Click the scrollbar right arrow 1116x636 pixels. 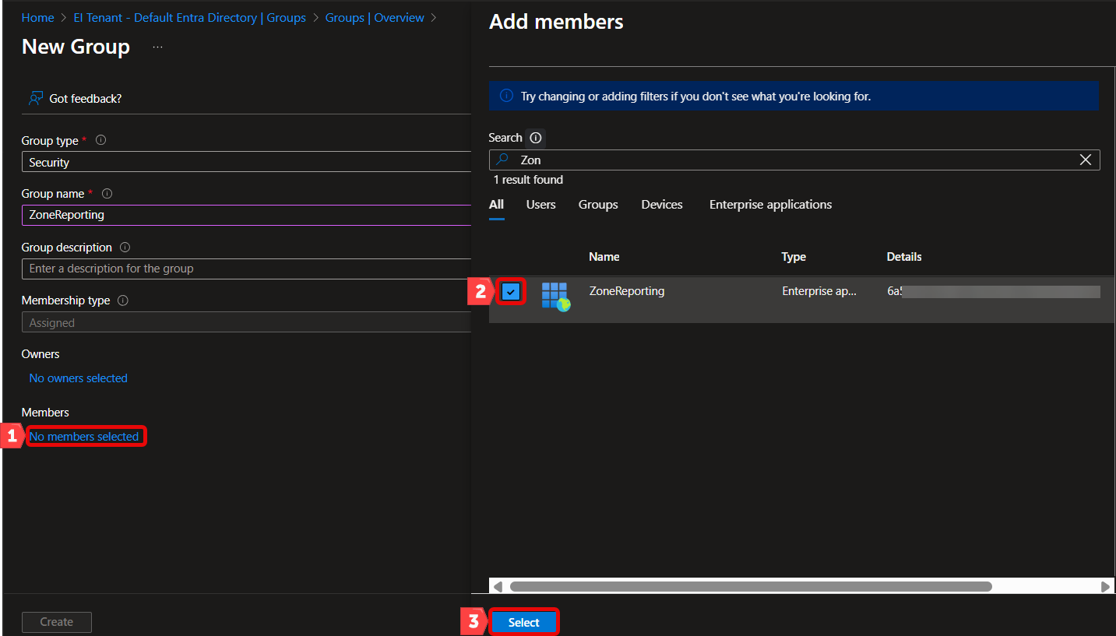[1106, 586]
